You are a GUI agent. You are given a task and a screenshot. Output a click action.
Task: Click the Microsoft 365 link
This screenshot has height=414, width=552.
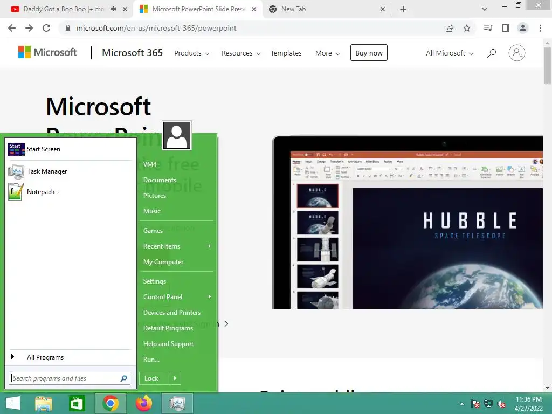(x=133, y=53)
